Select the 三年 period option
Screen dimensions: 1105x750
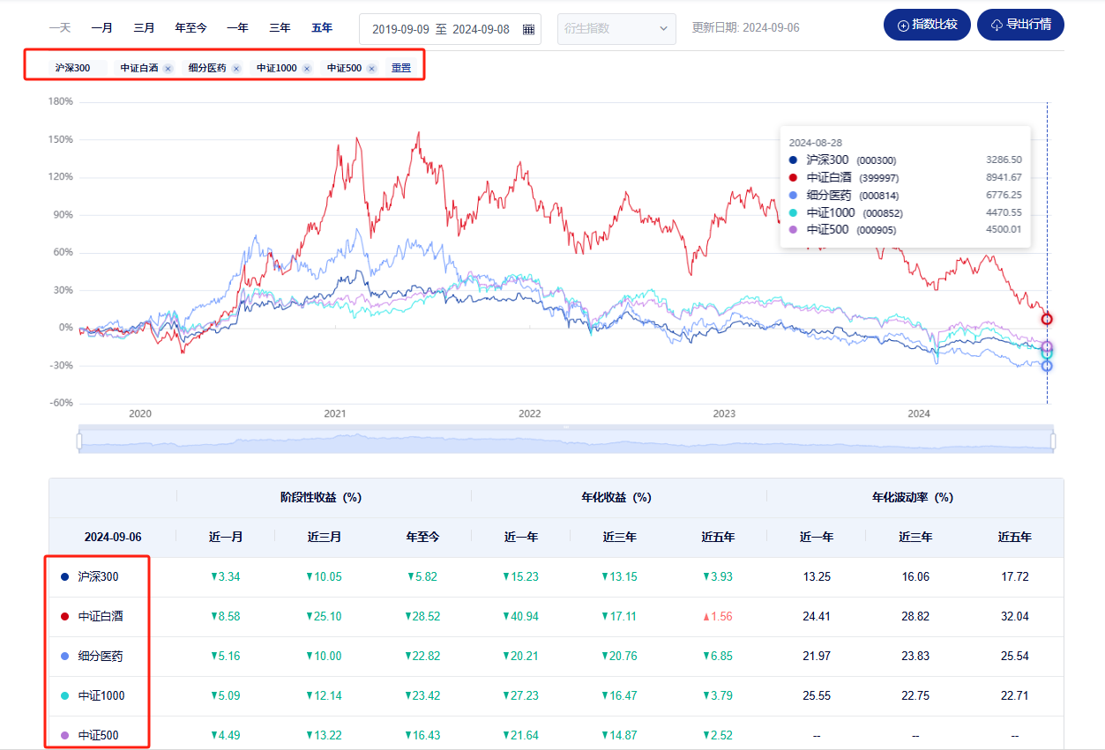tap(280, 28)
